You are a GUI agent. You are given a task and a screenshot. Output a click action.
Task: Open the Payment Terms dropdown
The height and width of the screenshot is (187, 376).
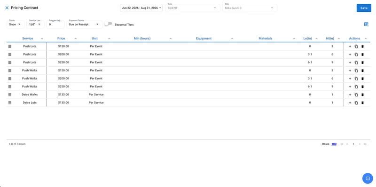(84, 24)
